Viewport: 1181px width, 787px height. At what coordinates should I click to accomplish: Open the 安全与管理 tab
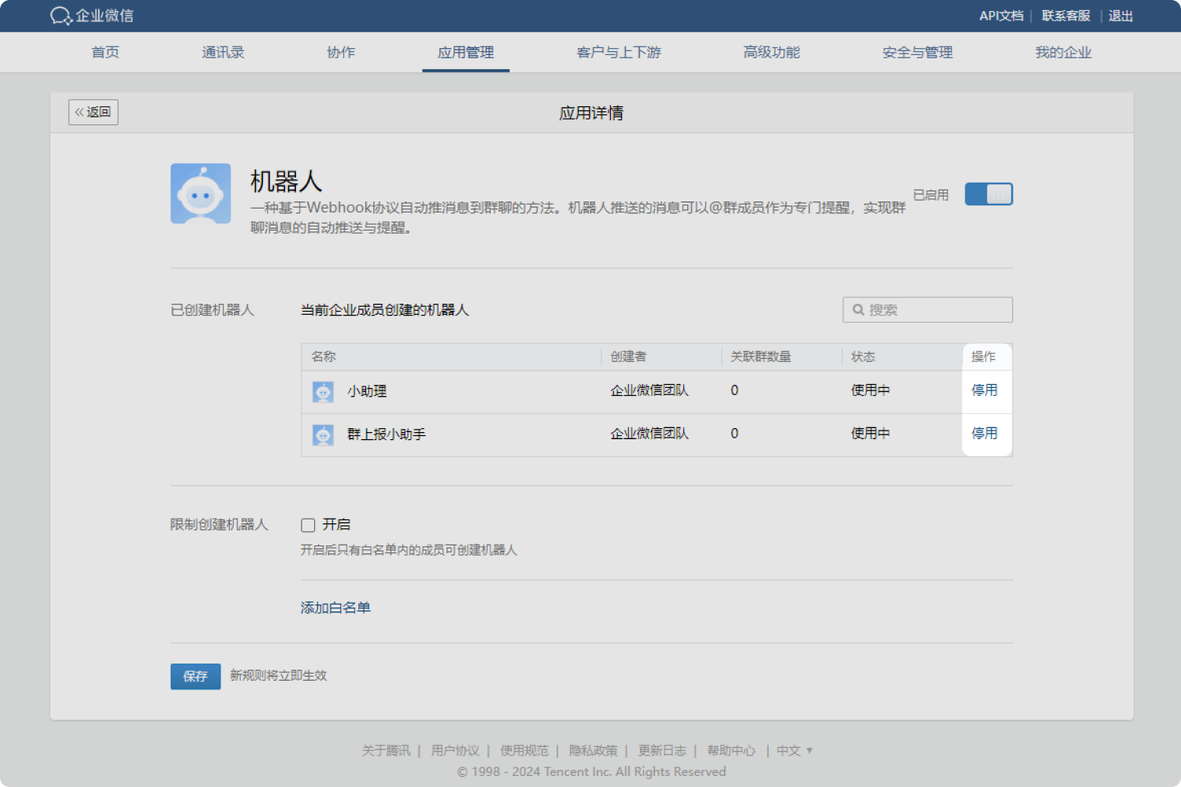[917, 53]
